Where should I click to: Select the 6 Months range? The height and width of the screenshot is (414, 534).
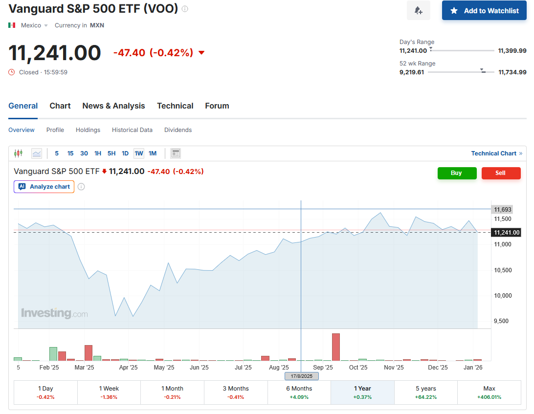click(x=299, y=392)
